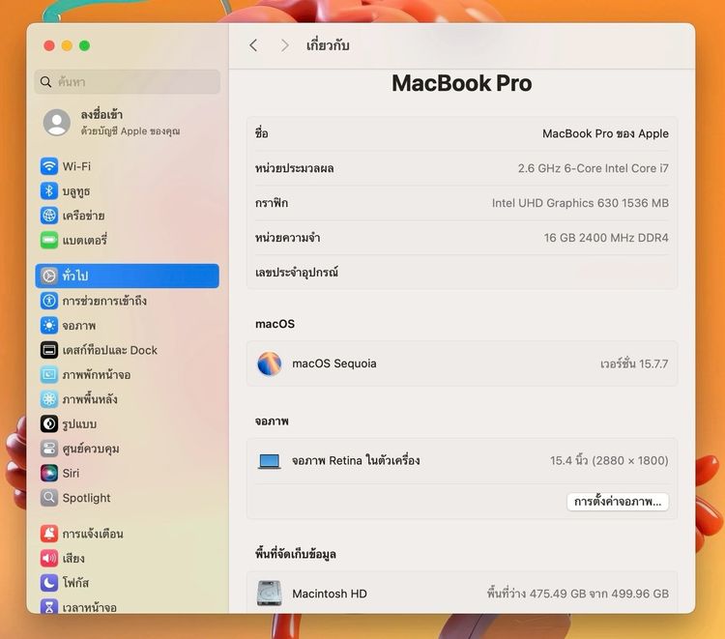Click the 'เกี่ยวกับ' page title
The width and height of the screenshot is (725, 639).
click(328, 45)
